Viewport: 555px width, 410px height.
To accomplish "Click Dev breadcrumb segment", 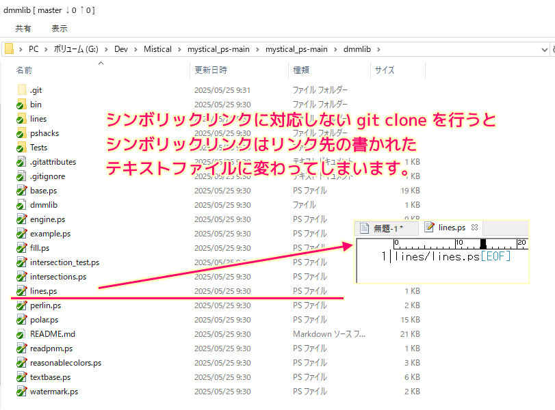I will pyautogui.click(x=120, y=49).
